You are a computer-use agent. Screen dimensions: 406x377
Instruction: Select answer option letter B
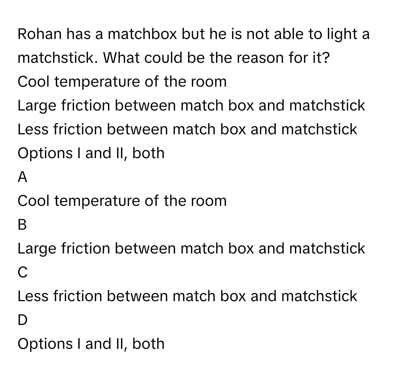click(x=22, y=225)
